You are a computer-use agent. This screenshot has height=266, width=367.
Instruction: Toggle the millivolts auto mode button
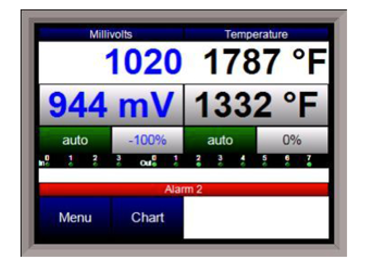click(x=75, y=140)
